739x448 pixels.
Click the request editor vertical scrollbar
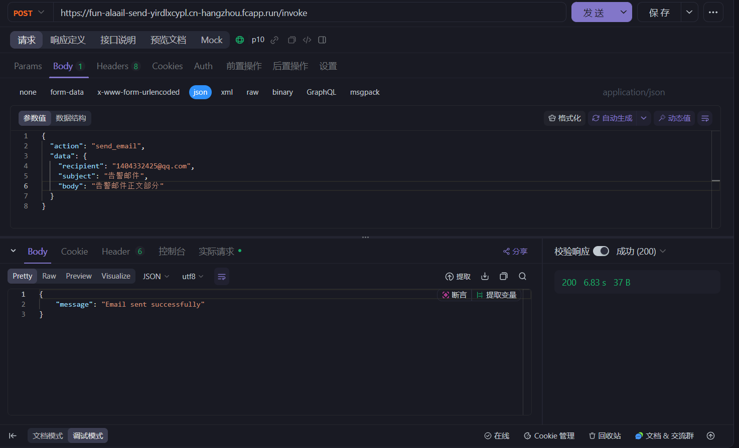coord(716,179)
